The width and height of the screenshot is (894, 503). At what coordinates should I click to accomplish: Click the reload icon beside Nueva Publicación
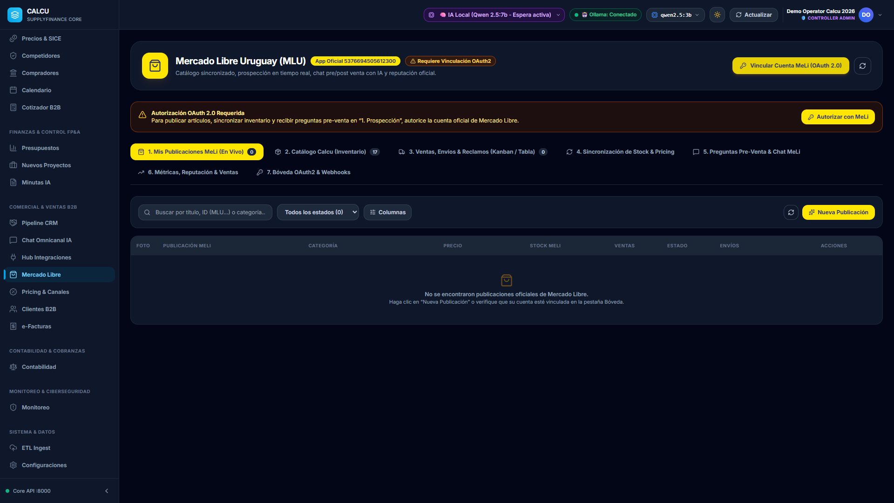click(791, 212)
